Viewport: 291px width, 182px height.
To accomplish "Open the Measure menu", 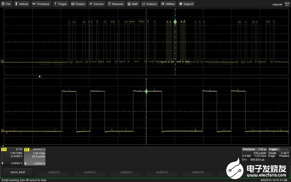I will 116,4.
